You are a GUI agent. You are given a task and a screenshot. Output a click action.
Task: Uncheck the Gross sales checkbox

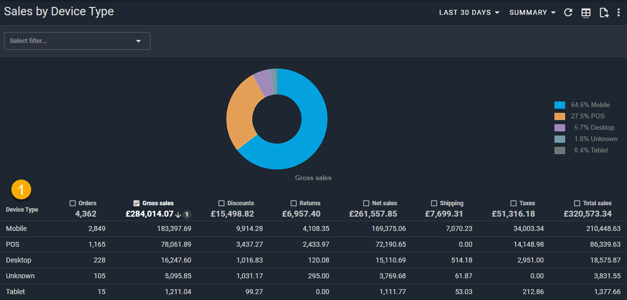pos(136,203)
